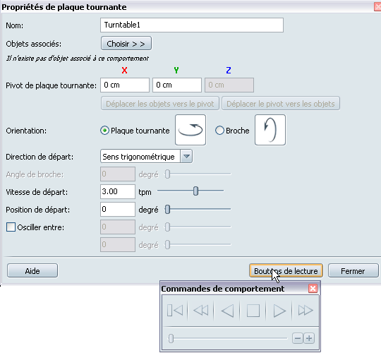381x353 pixels.
Task: Click the Vitesse de départ slider handle
Action: tap(195, 191)
